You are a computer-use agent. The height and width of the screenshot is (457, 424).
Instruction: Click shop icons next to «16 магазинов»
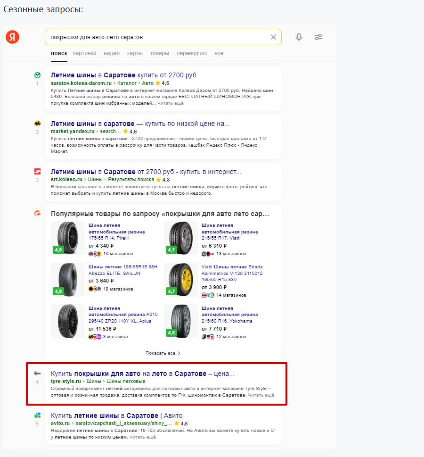95,254
